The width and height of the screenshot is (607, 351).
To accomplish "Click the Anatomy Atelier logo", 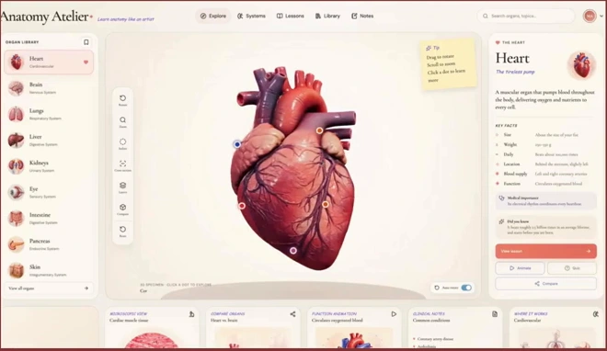I will 46,17.
